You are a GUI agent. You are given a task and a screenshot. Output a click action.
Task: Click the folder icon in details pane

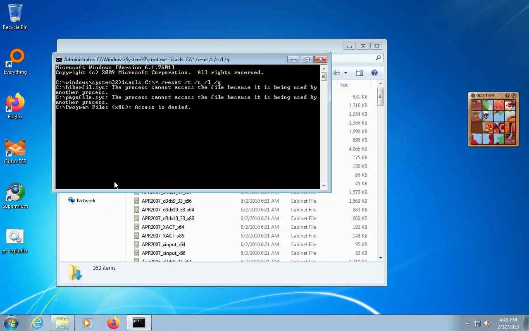click(76, 272)
